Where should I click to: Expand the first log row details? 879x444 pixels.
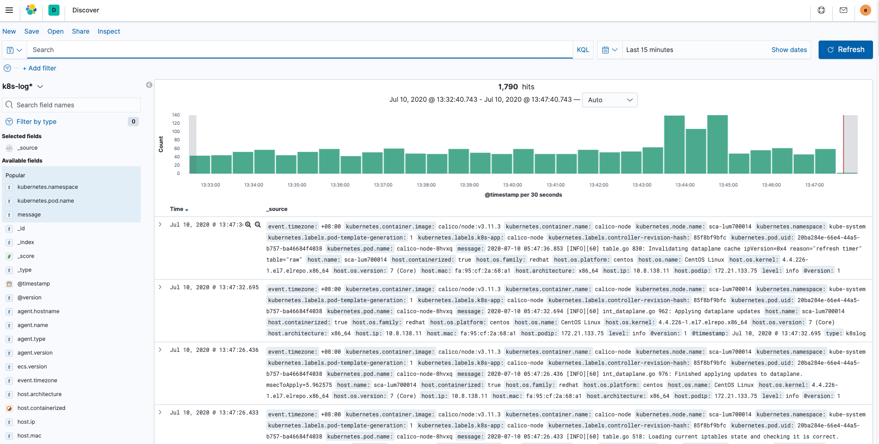160,225
